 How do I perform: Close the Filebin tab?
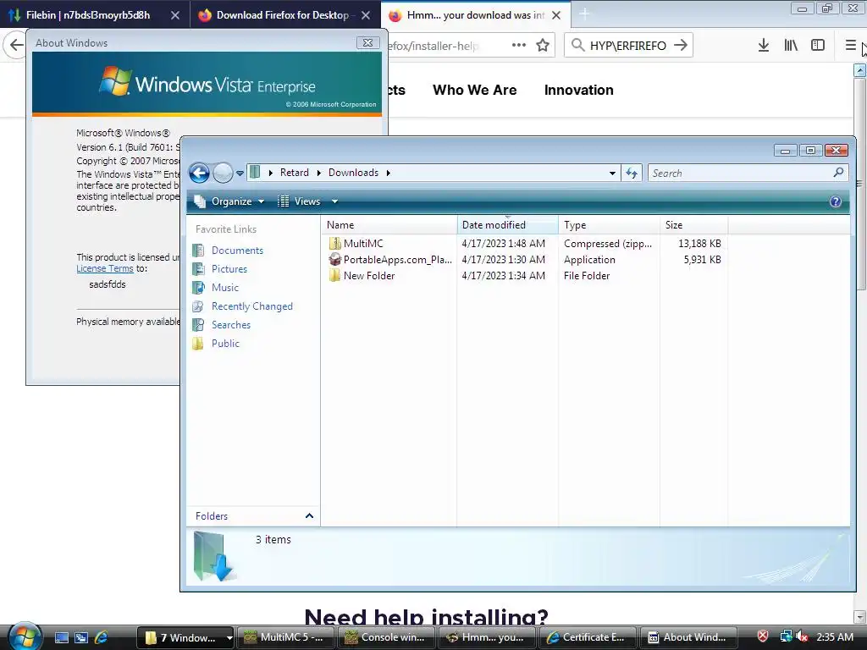click(x=174, y=15)
